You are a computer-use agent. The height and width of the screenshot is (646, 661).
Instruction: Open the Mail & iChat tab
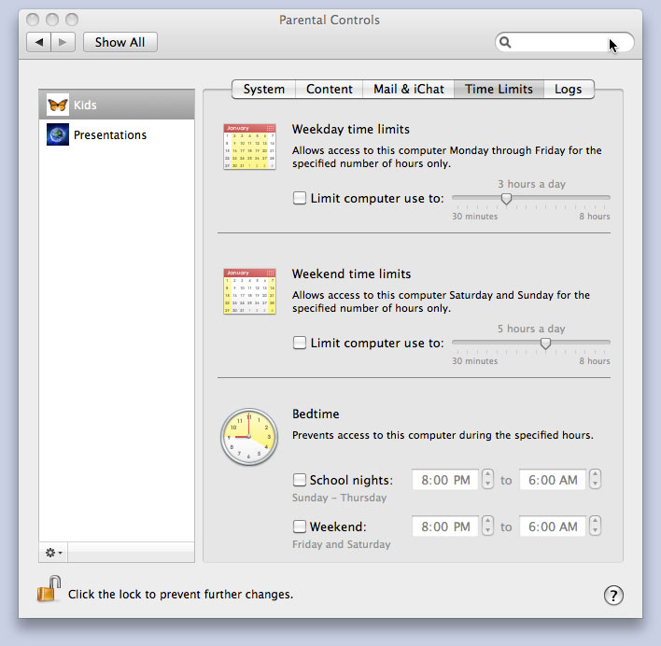[408, 90]
